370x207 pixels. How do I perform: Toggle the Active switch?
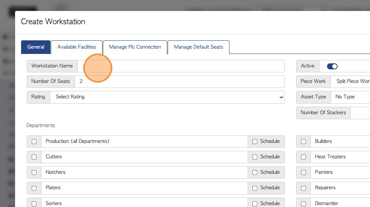[332, 66]
